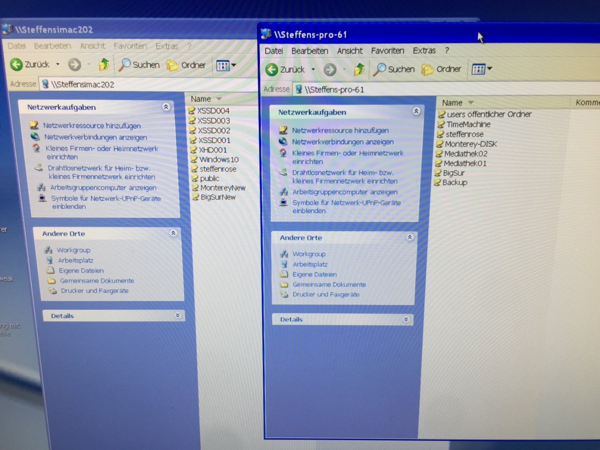Open Eigene Dateien in Steffens-pro-61 window
The height and width of the screenshot is (450, 600).
click(315, 274)
